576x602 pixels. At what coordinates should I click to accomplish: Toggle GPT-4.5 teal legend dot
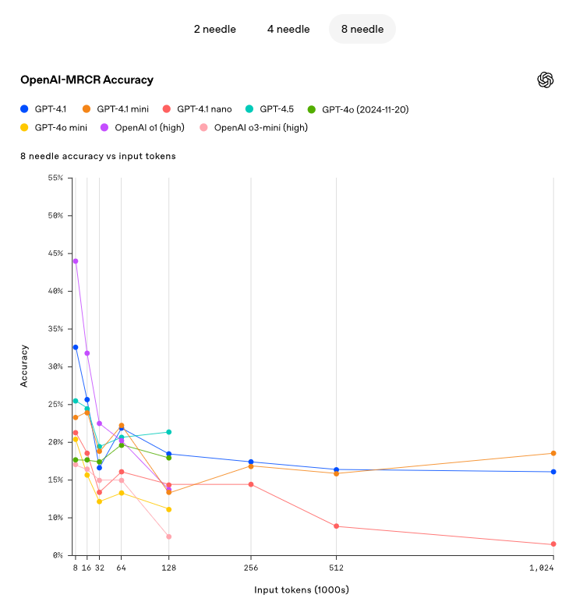tap(249, 109)
